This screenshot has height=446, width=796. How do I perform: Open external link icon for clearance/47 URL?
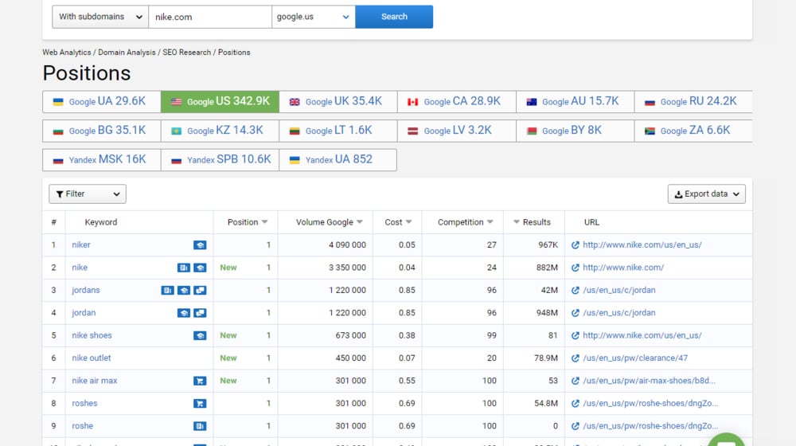tap(576, 358)
